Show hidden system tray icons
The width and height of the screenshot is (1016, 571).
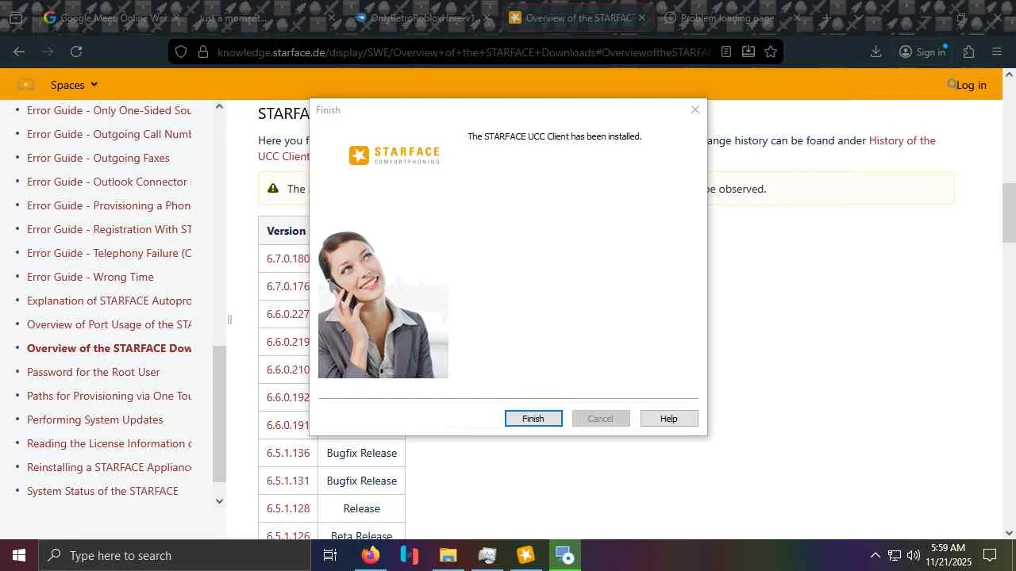pyautogui.click(x=876, y=555)
